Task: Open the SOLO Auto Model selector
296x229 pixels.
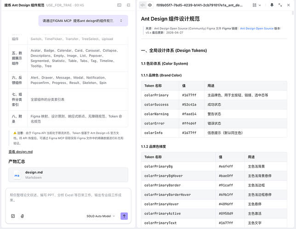Action: tap(101, 216)
